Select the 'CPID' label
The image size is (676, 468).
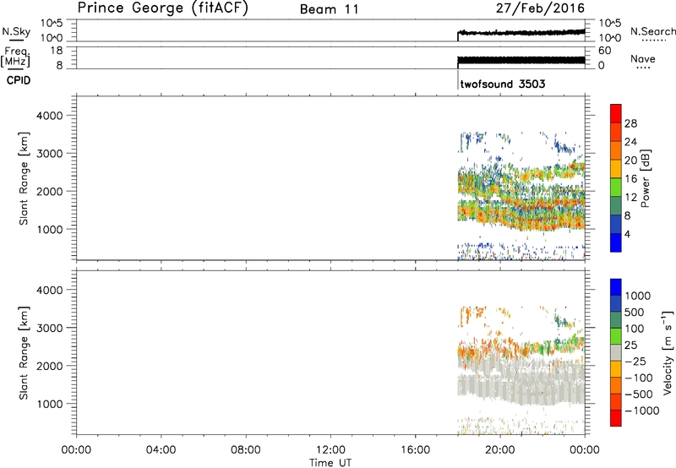[19, 80]
